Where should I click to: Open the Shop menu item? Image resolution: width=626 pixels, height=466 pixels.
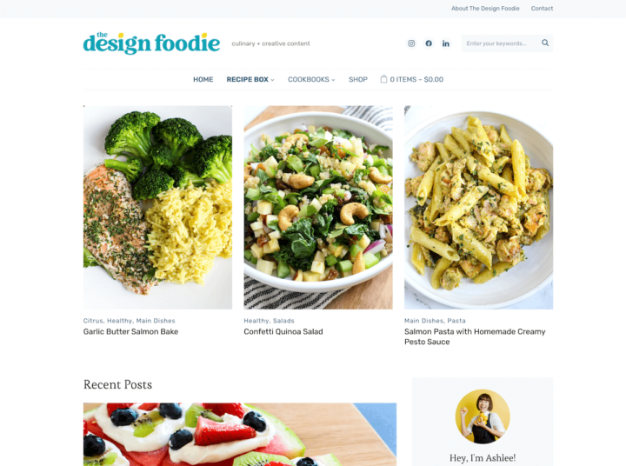(358, 79)
